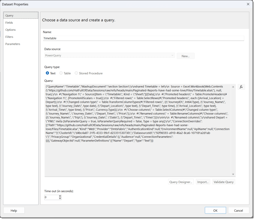The image size is (255, 220).
Task: Cancel the dialog
Action: (x=238, y=211)
